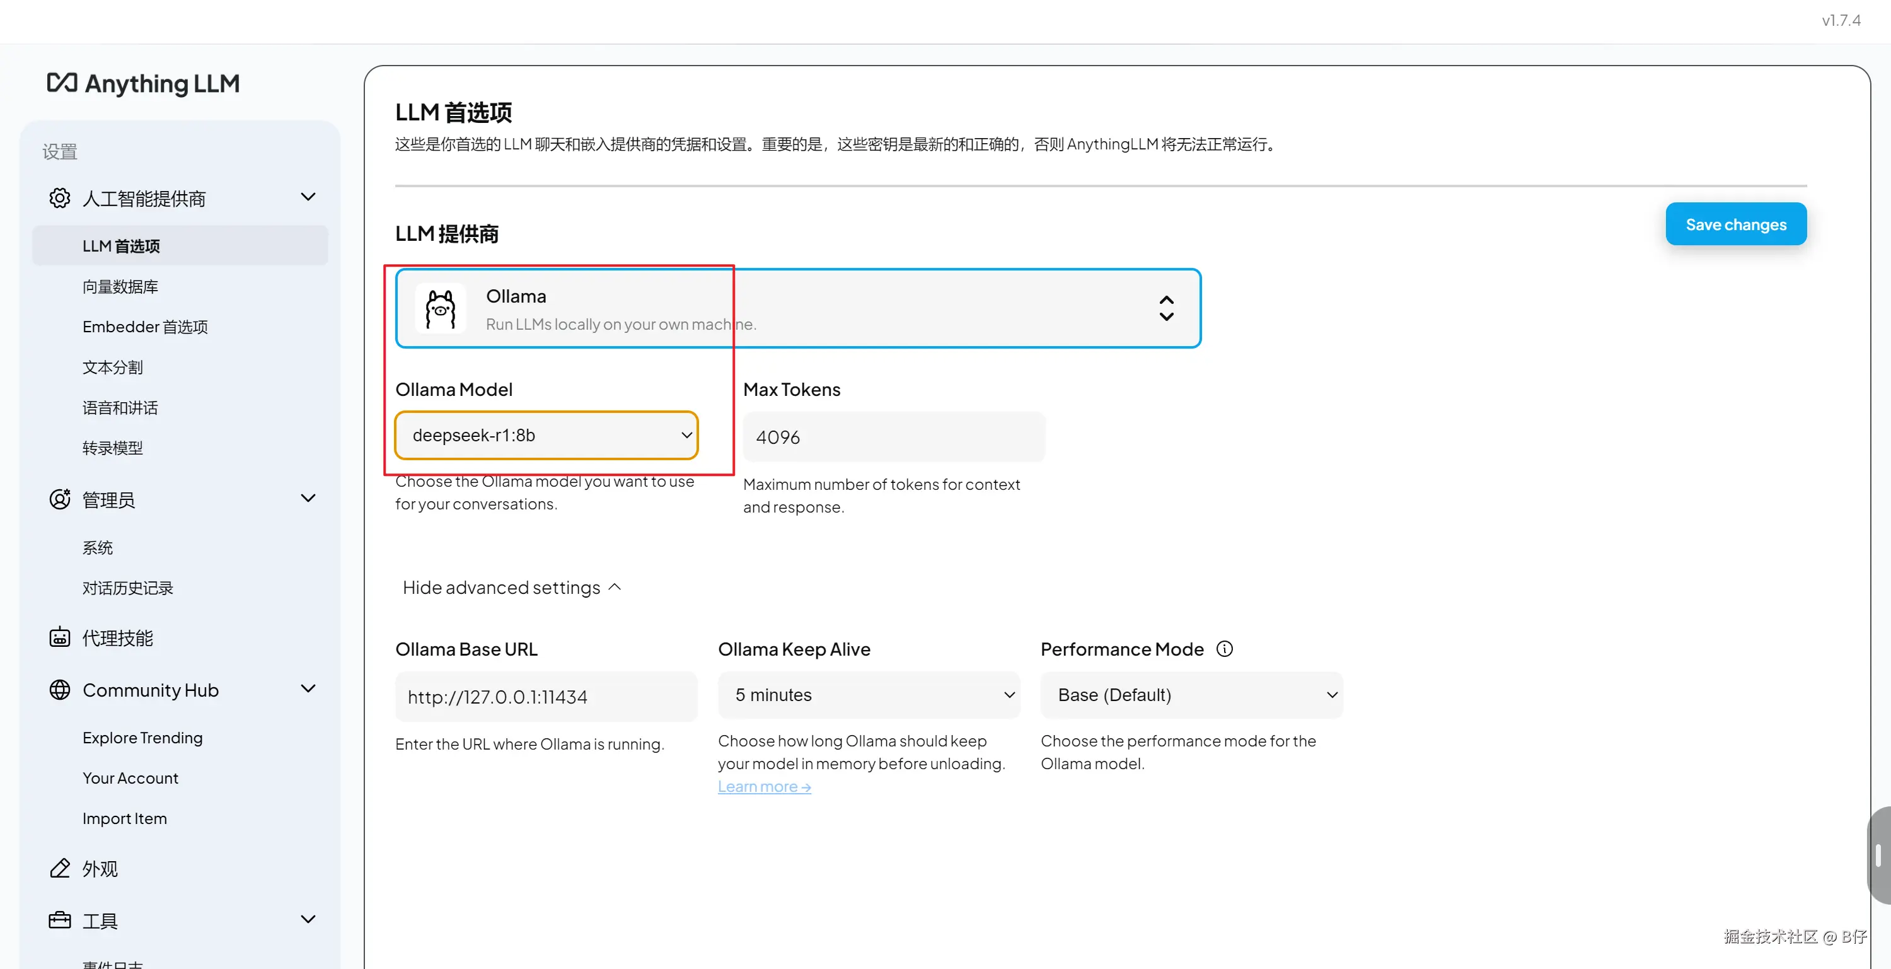
Task: Open the Ollama Model dropdown
Action: [546, 435]
